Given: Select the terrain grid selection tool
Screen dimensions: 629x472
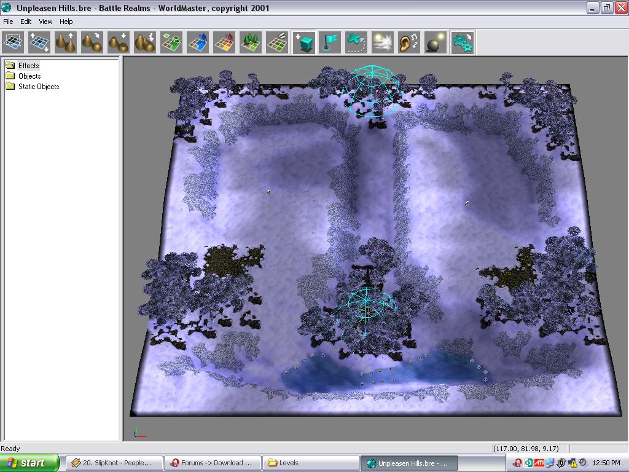Looking at the screenshot, I should coord(14,43).
